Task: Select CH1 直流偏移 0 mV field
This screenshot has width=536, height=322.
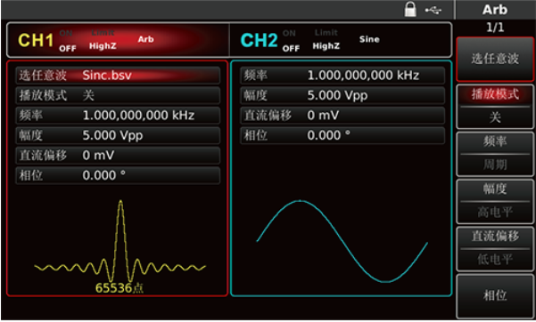Action: [118, 156]
